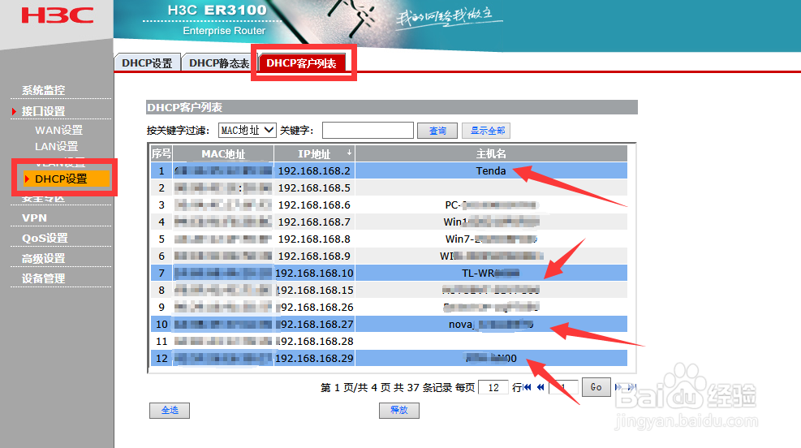801x448 pixels.
Task: Select IP 192.168.168.15 cell
Action: click(x=315, y=291)
